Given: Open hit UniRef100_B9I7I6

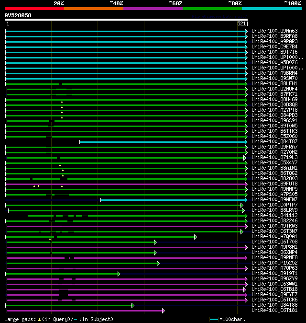Looking at the screenshot, I should coord(274,52).
